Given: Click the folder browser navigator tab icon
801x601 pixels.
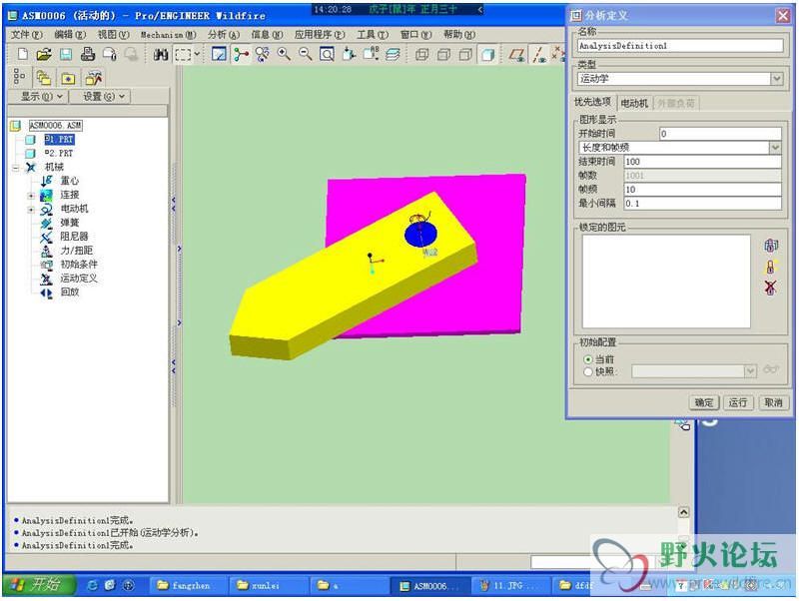Looking at the screenshot, I should coord(44,78).
